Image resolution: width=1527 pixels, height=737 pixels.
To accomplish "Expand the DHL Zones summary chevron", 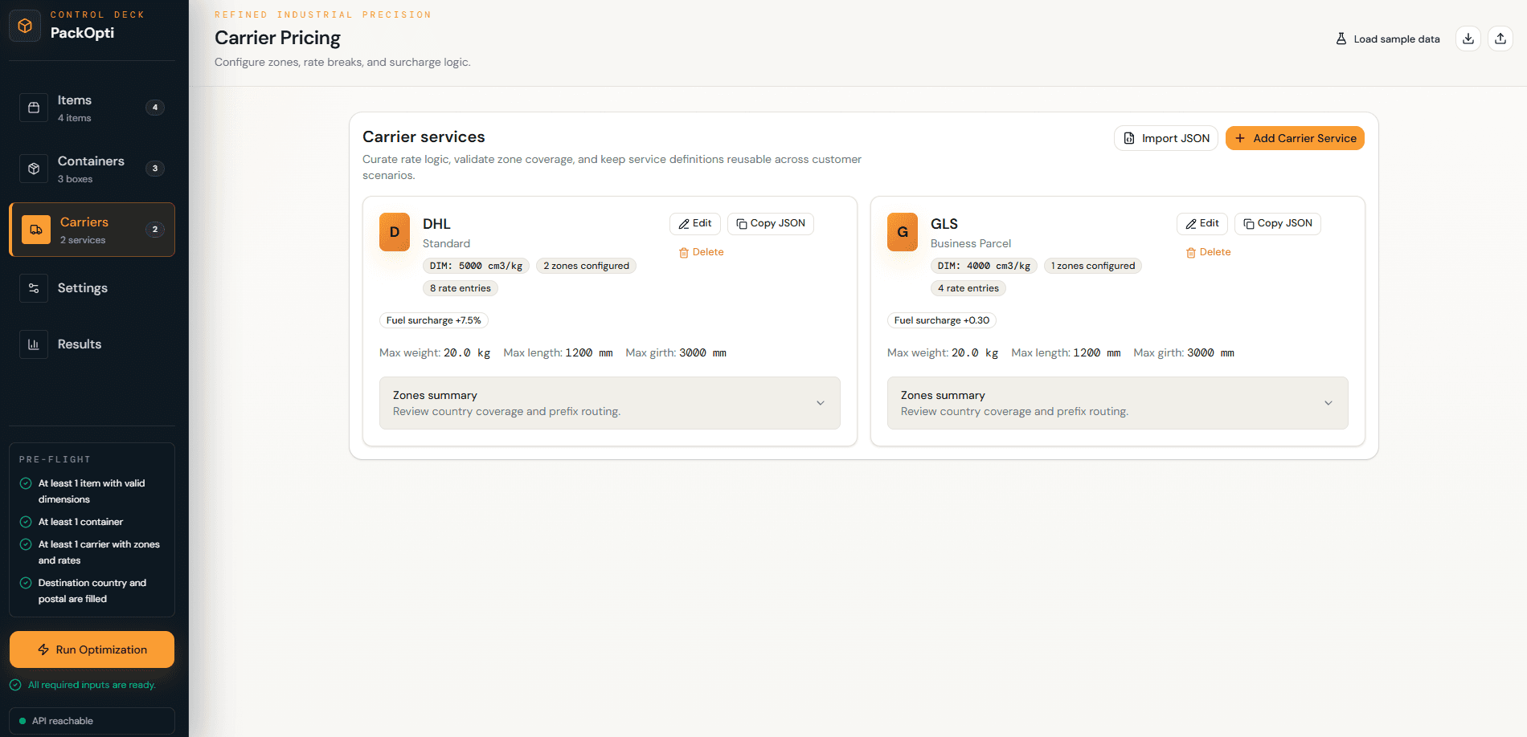I will (x=821, y=403).
